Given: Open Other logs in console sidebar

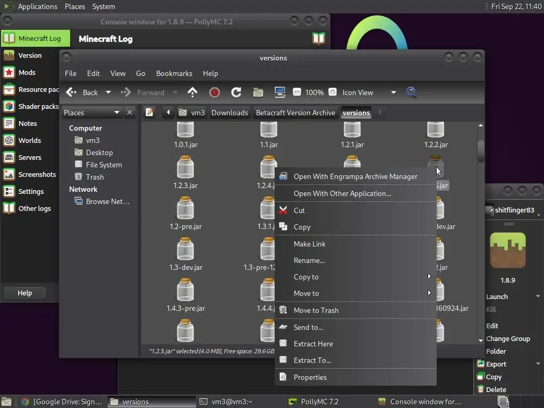Looking at the screenshot, I should 30,208.
